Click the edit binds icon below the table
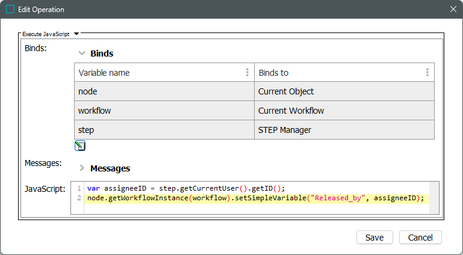Screen dimensions: 463x255 pyautogui.click(x=80, y=146)
